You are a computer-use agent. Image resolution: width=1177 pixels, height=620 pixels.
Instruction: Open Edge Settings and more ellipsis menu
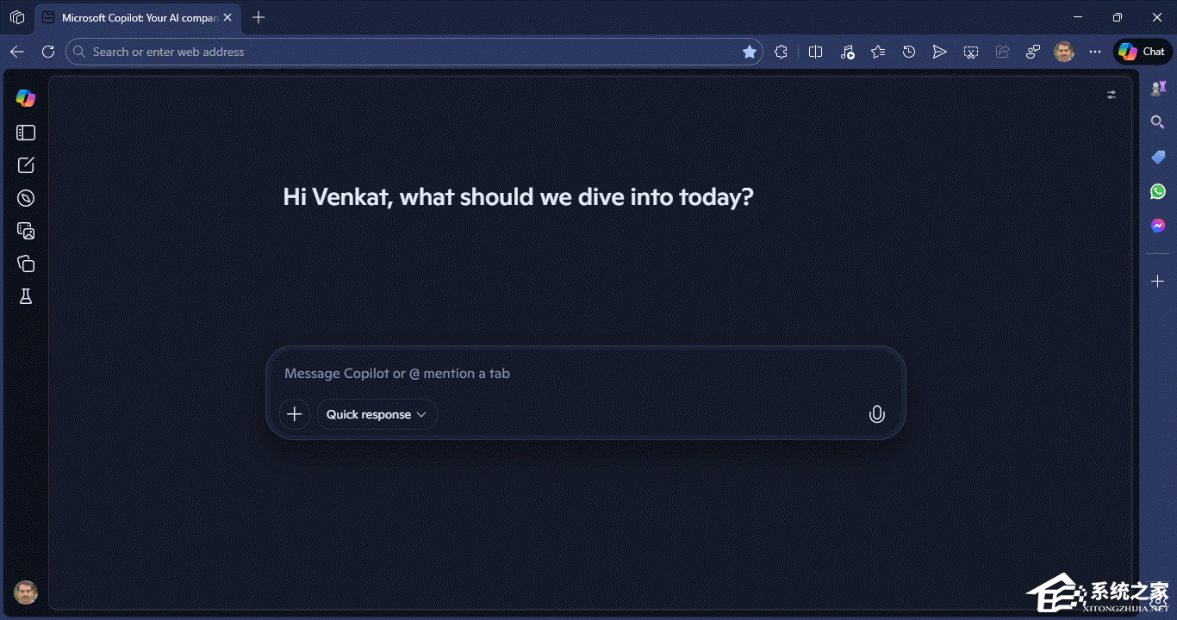(1095, 52)
